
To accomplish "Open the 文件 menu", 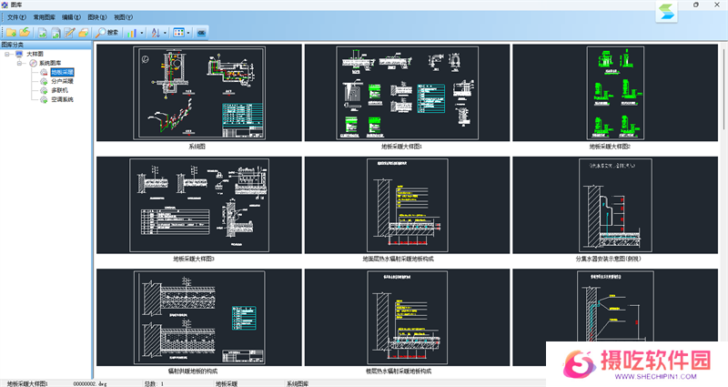I will [16, 17].
